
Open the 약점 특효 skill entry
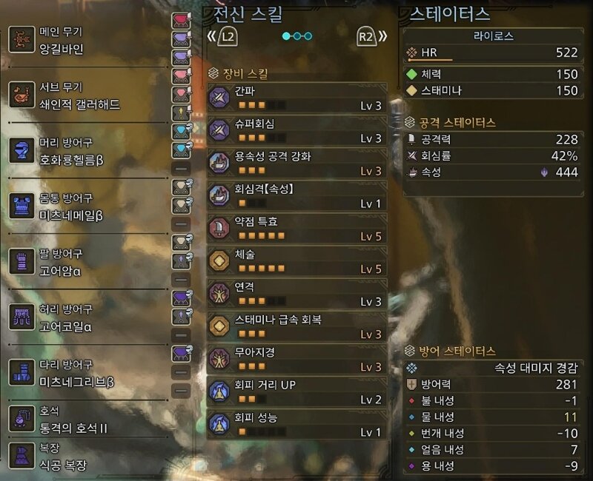[x=297, y=229]
